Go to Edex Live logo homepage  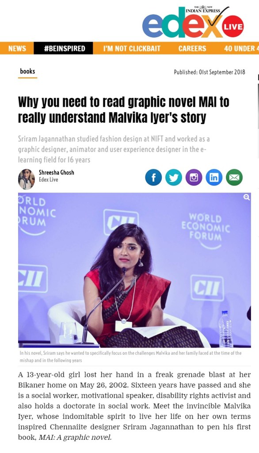pyautogui.click(x=193, y=22)
